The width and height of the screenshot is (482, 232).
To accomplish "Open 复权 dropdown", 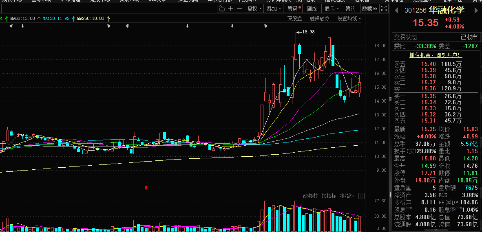I will point(254,9).
